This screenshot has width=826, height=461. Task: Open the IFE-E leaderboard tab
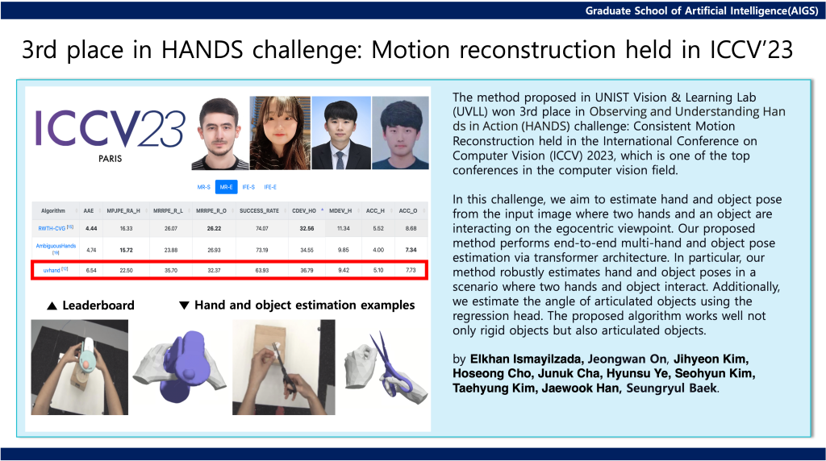270,187
